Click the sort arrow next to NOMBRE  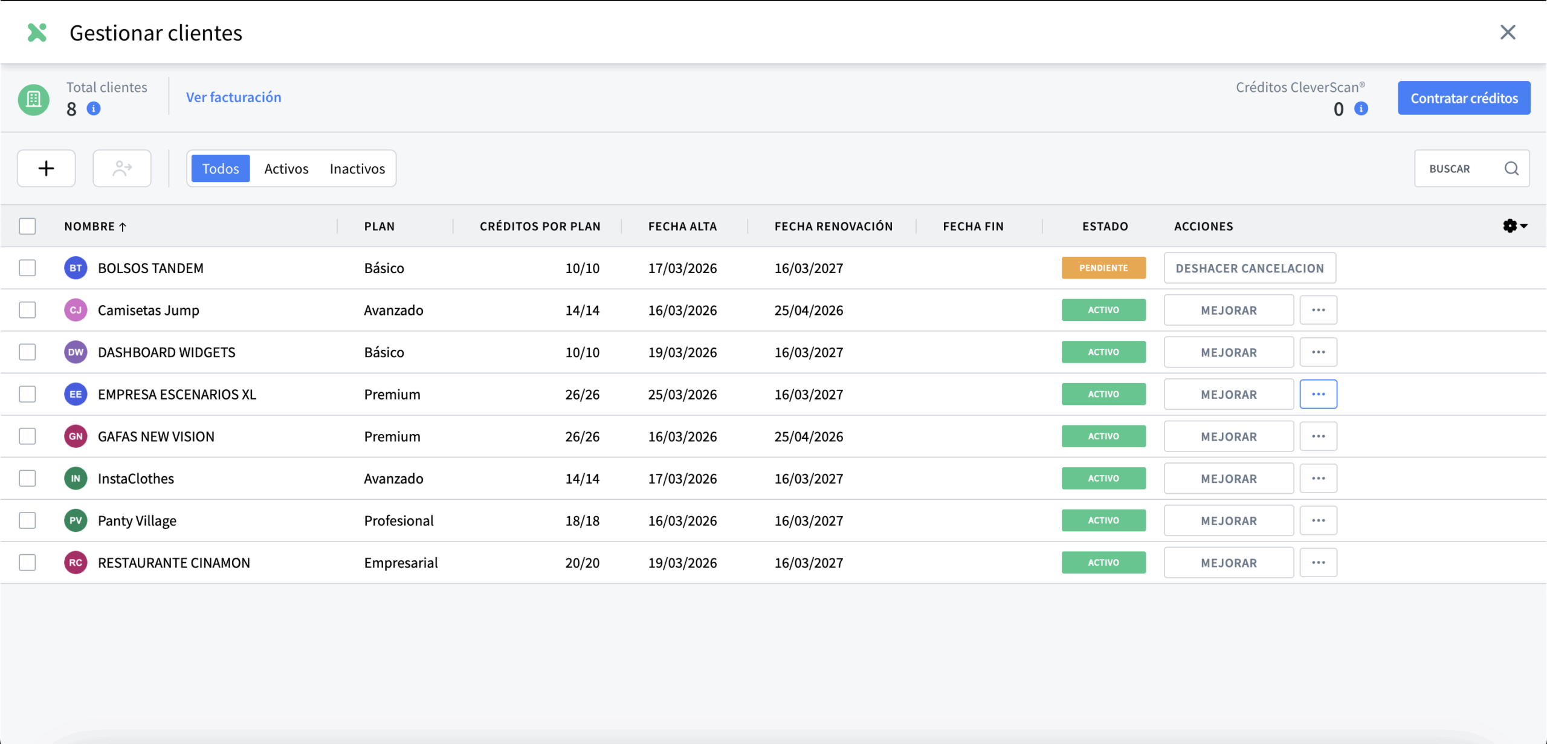(x=123, y=227)
